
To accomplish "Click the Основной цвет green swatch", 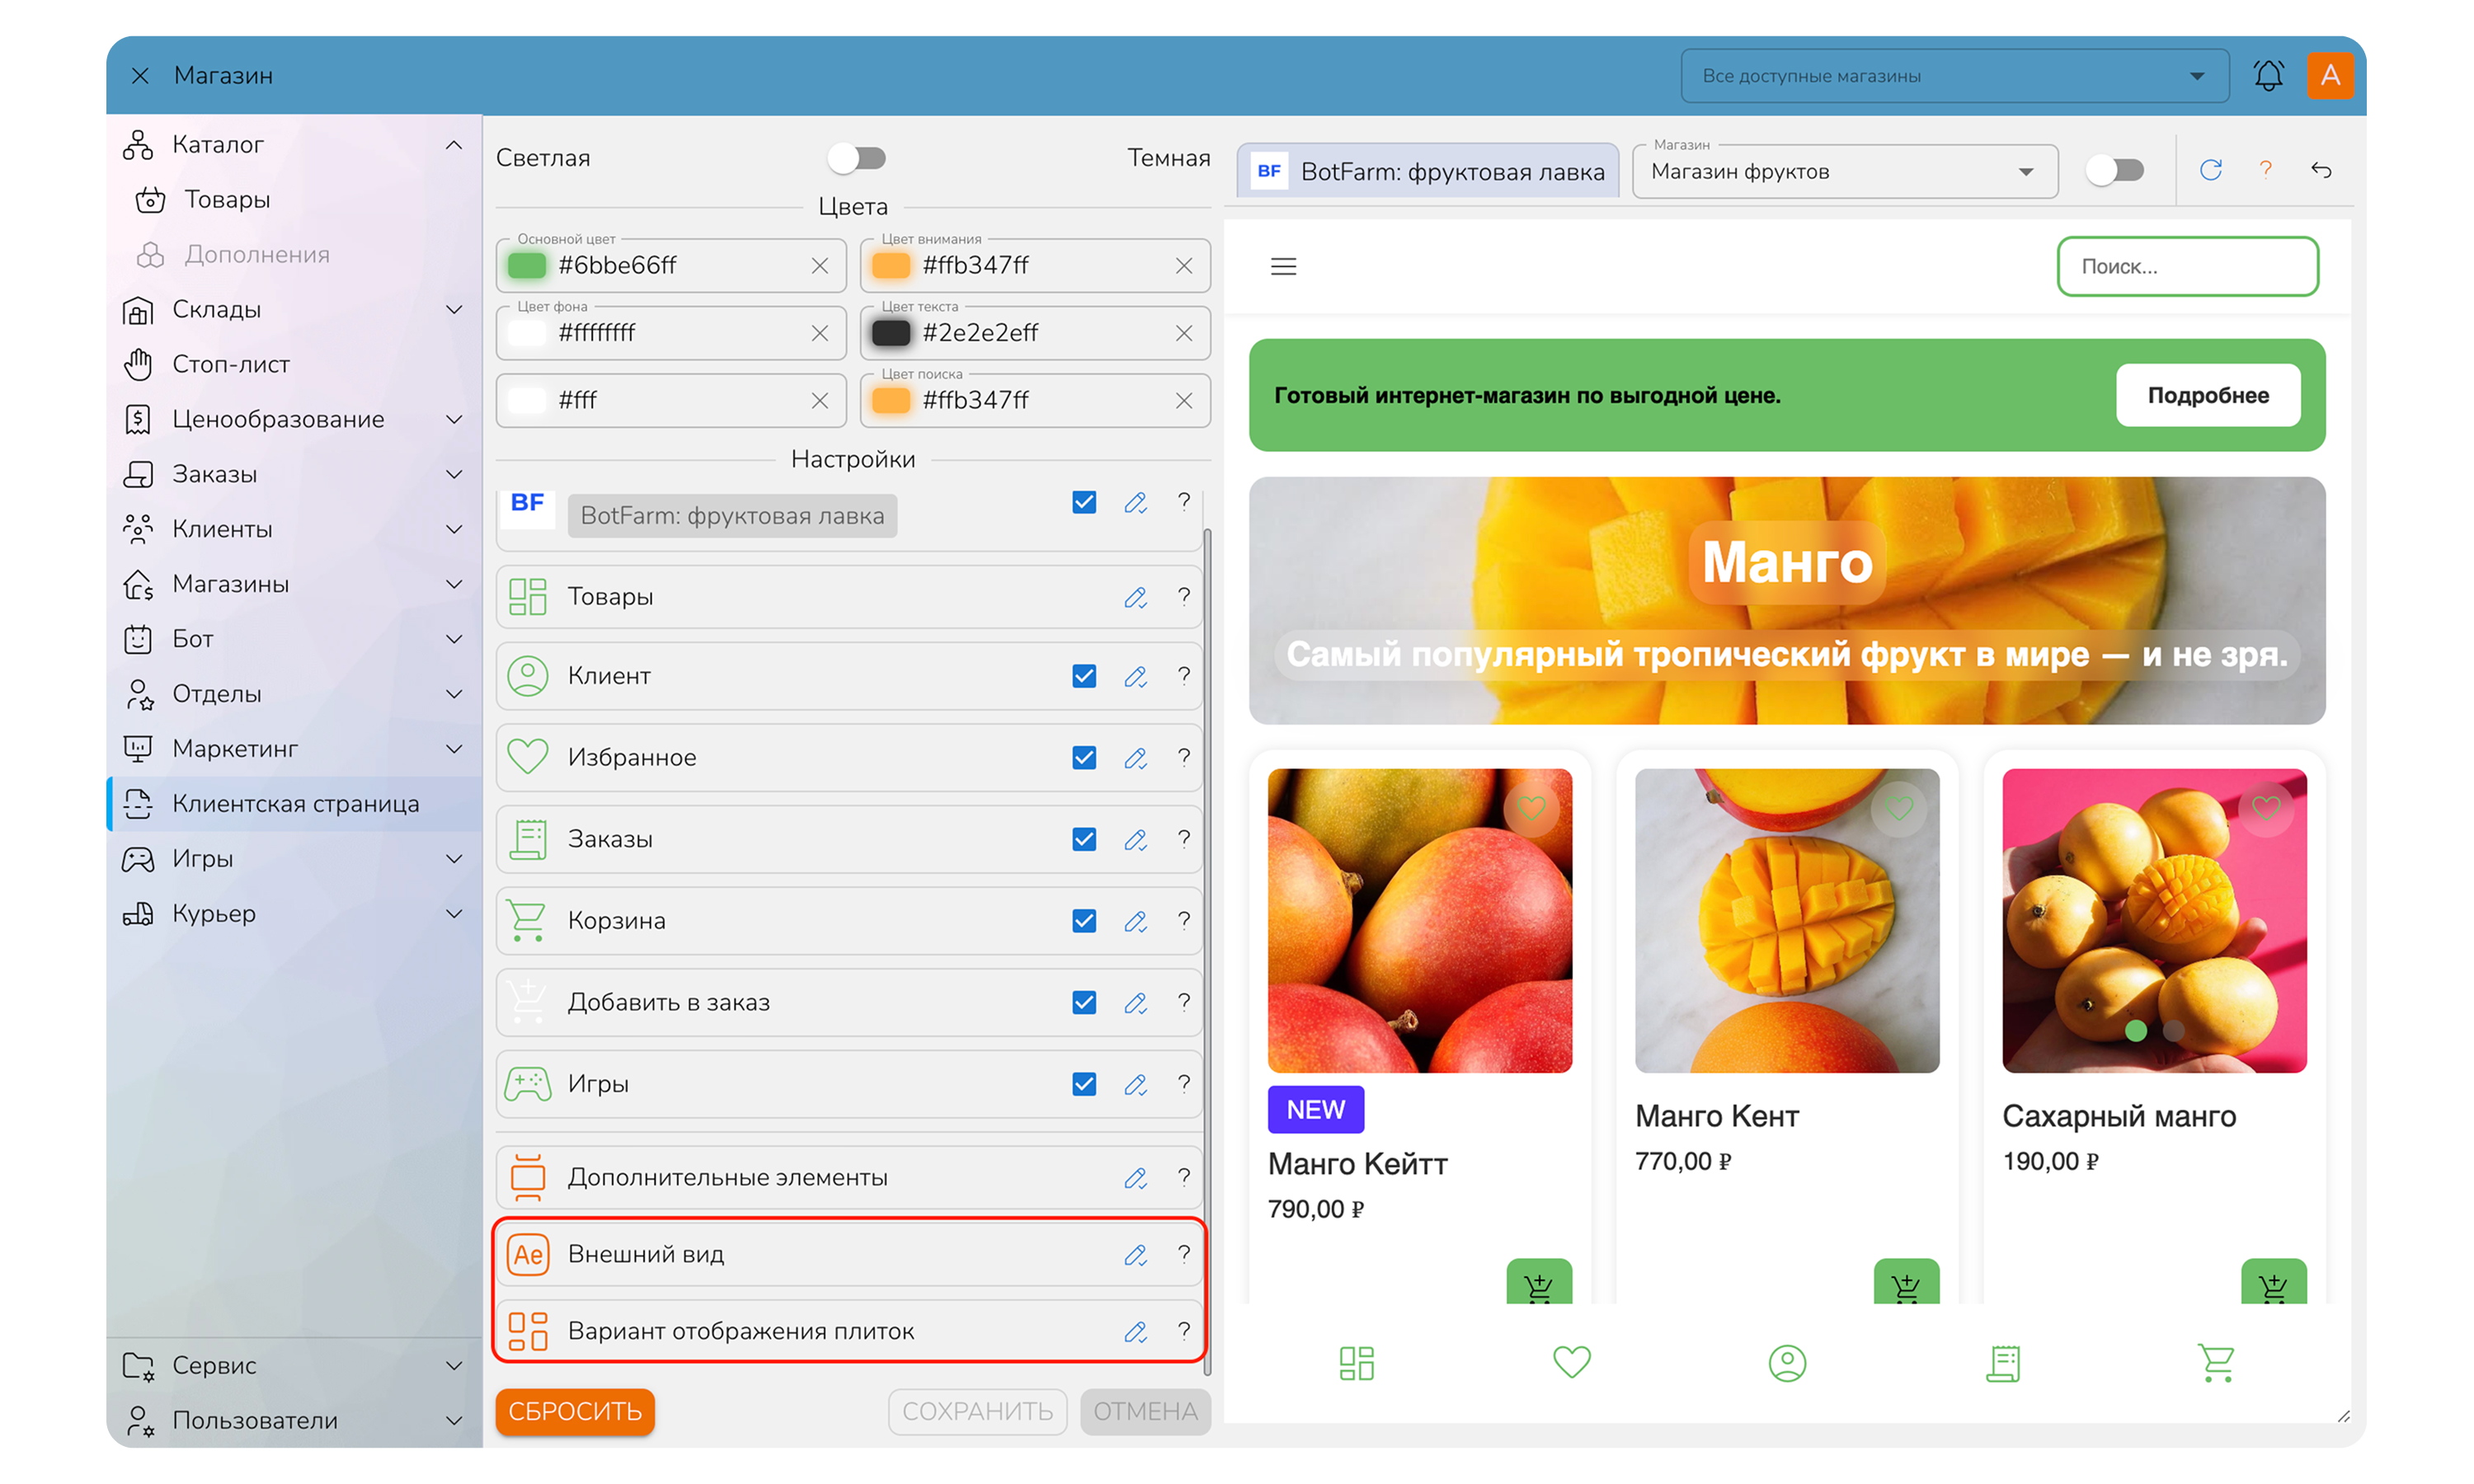I will click(x=527, y=265).
